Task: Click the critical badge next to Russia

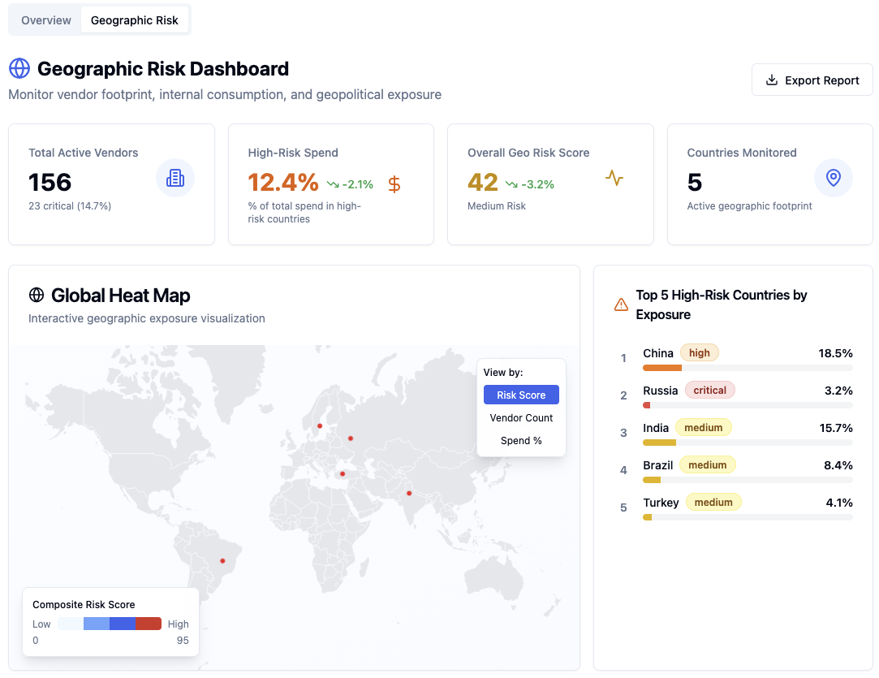Action: (709, 390)
